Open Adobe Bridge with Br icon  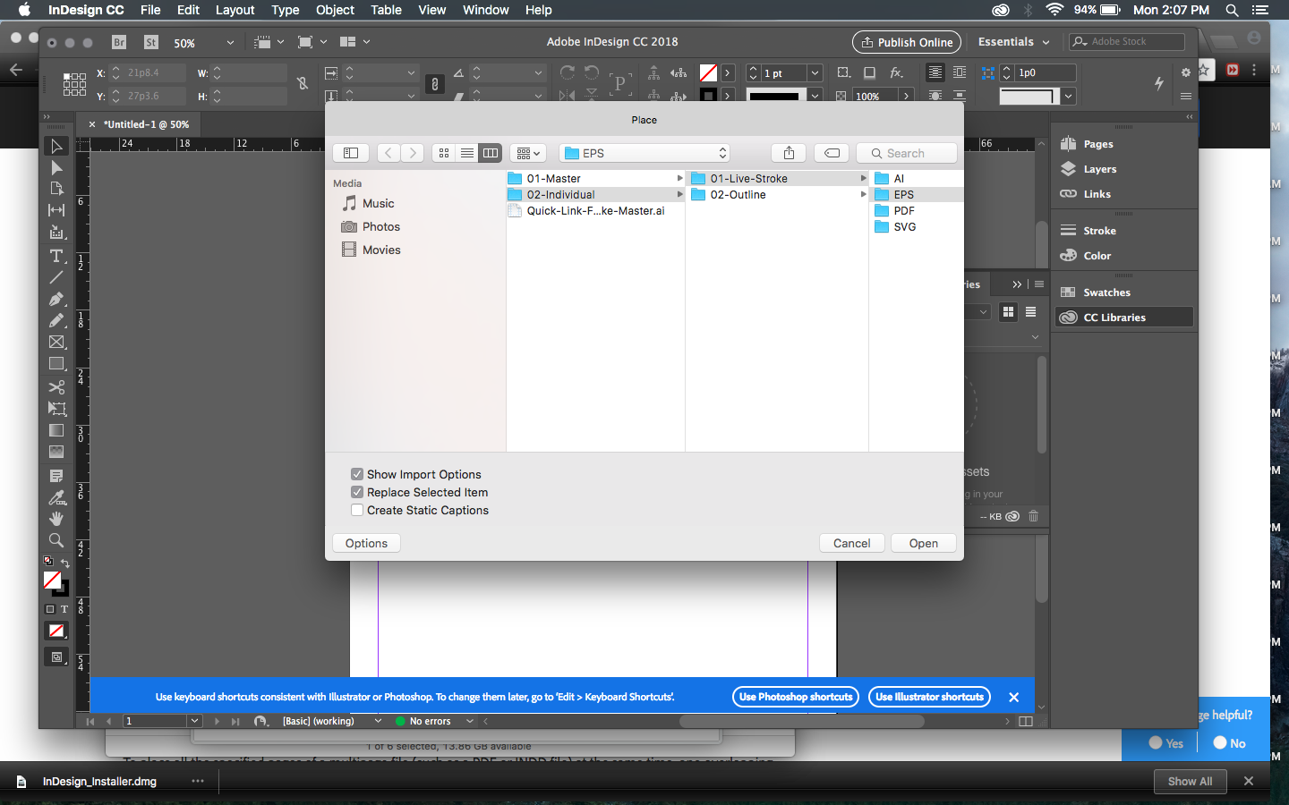(x=119, y=42)
